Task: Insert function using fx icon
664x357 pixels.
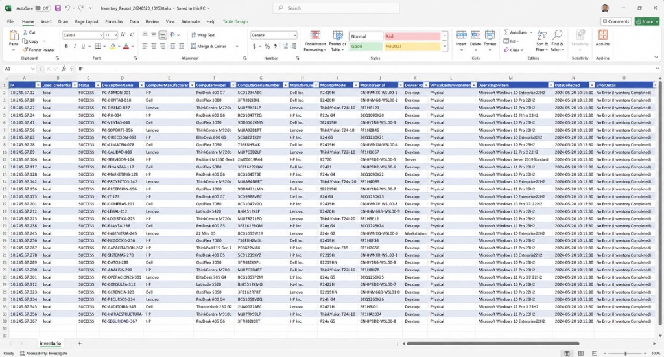Action: [64, 69]
